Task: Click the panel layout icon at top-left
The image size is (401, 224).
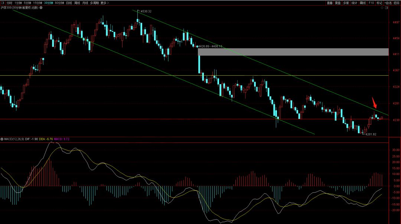Action: pyautogui.click(x=2, y=3)
